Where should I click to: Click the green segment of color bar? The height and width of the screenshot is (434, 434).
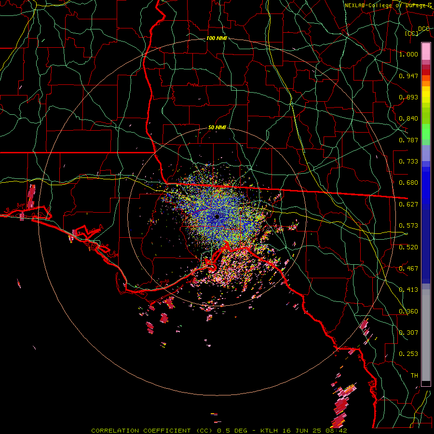pos(426,132)
